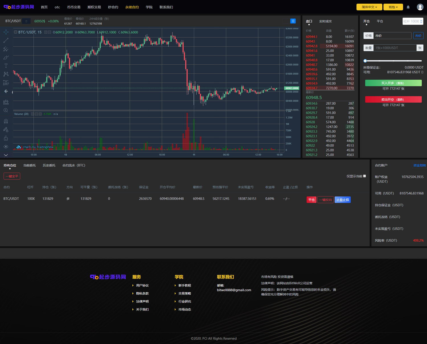Click the blue fullscreen chart icon
This screenshot has height=344, width=427.
tap(293, 21)
